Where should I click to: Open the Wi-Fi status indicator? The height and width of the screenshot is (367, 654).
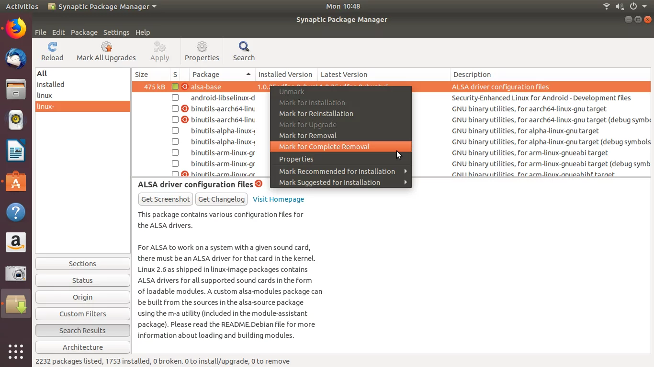click(607, 6)
